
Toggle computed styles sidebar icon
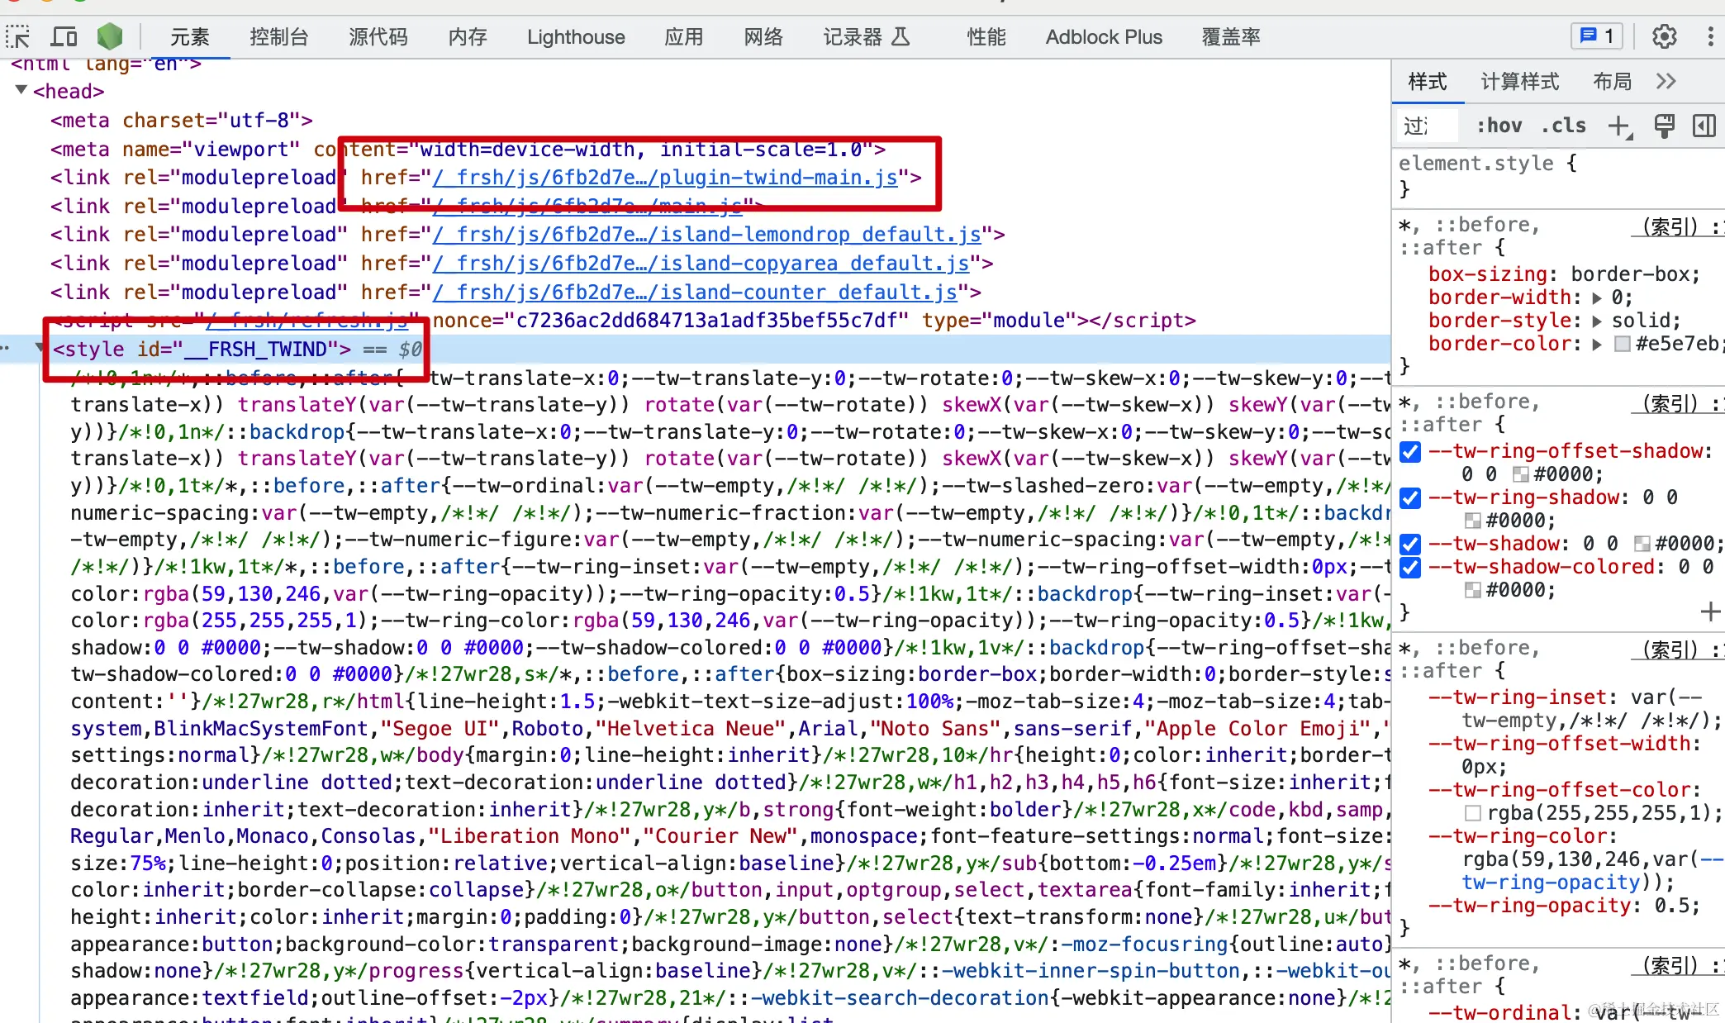pos(1704,126)
